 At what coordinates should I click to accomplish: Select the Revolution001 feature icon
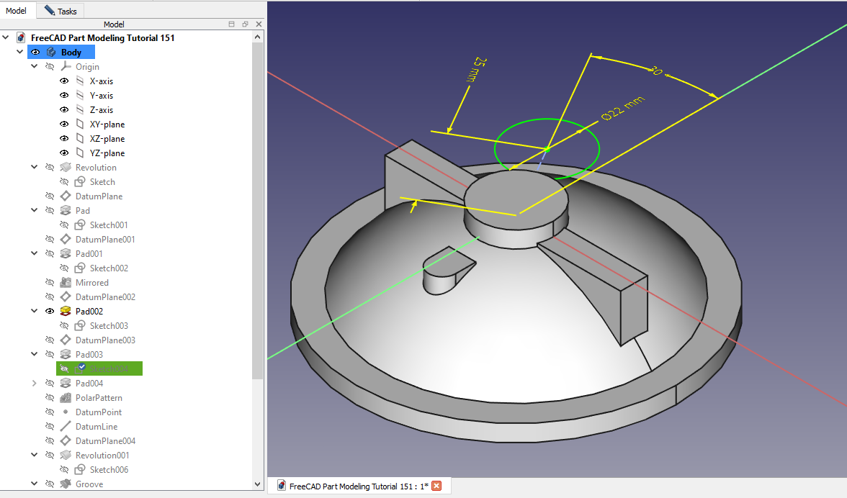(66, 456)
